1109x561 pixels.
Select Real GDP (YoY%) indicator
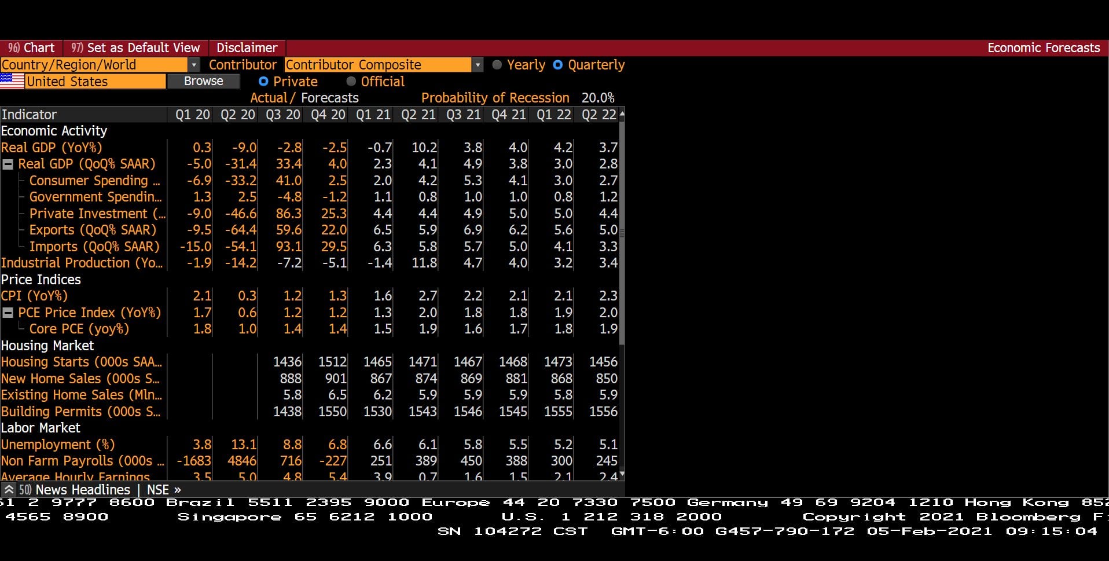[52, 148]
